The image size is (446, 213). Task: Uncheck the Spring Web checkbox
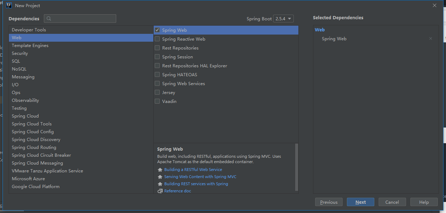(157, 30)
